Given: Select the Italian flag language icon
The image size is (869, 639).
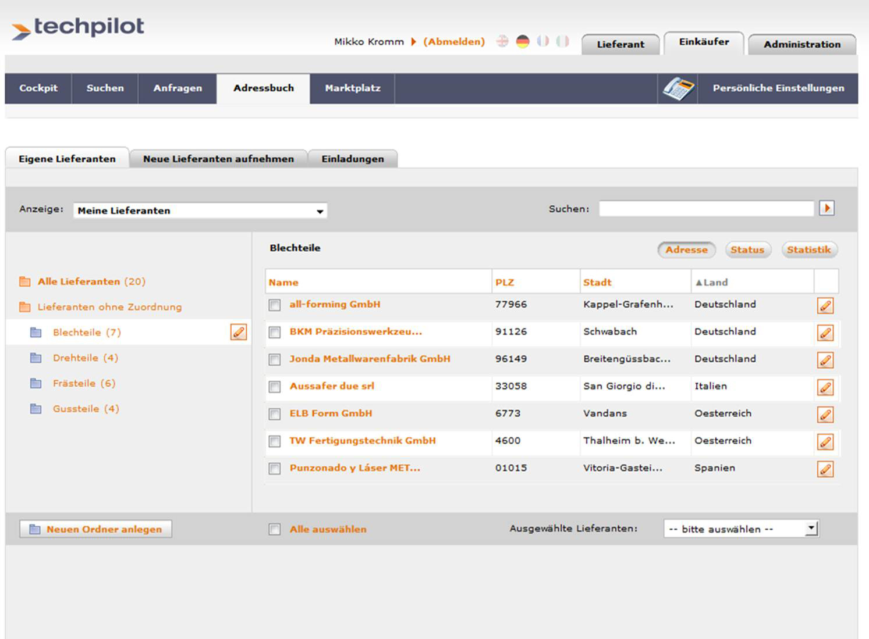Looking at the screenshot, I should click(562, 41).
